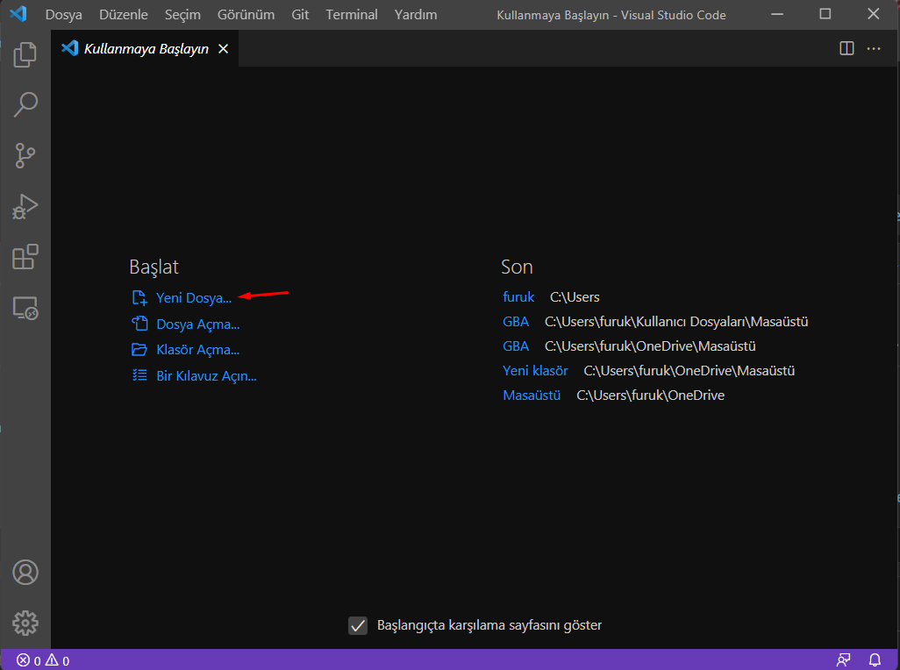Screen dimensions: 900x670
Task: Open the Search view icon
Action: coord(25,105)
